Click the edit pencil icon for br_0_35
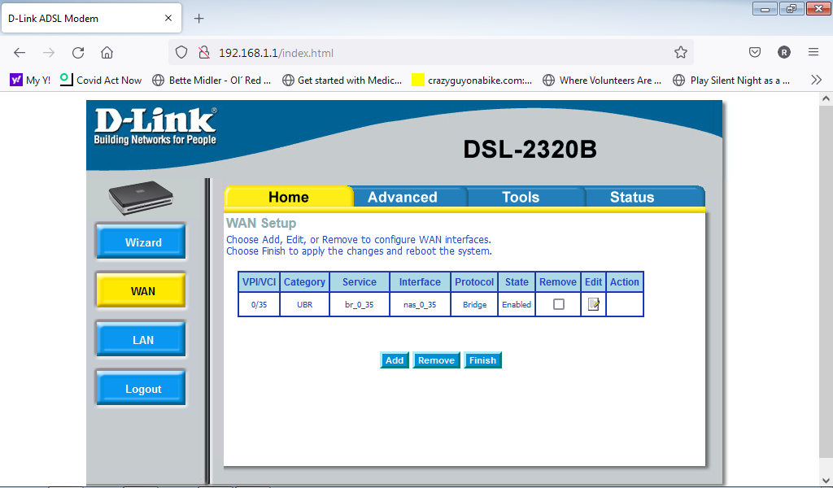Screen dimensions: 833x488 click(x=593, y=304)
